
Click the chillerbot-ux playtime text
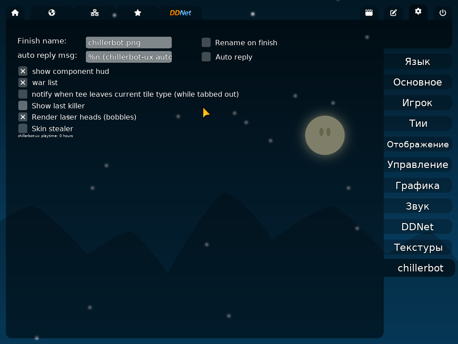click(45, 136)
